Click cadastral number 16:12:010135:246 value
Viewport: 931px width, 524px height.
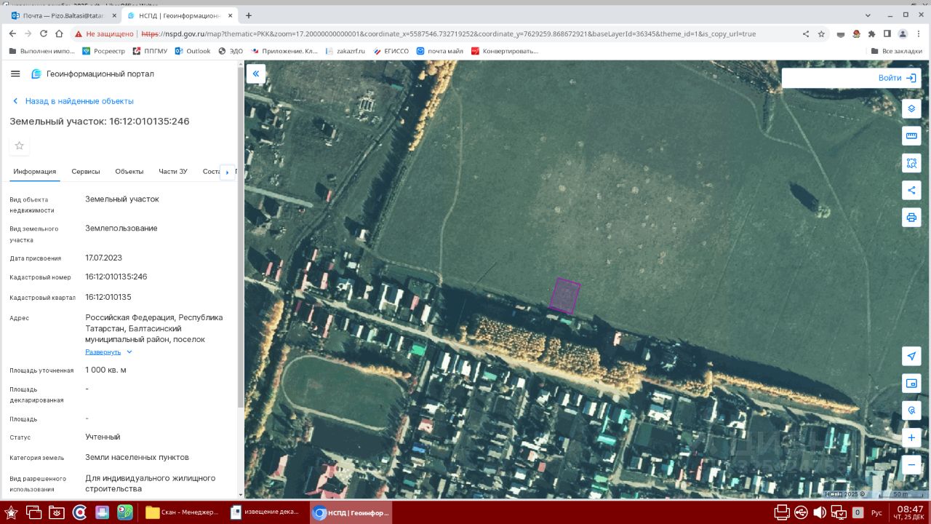click(x=116, y=277)
